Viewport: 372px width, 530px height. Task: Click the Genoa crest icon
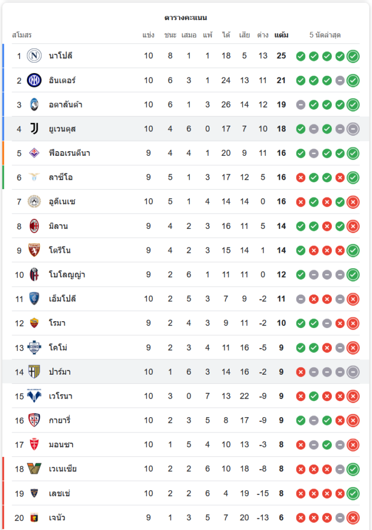[34, 518]
